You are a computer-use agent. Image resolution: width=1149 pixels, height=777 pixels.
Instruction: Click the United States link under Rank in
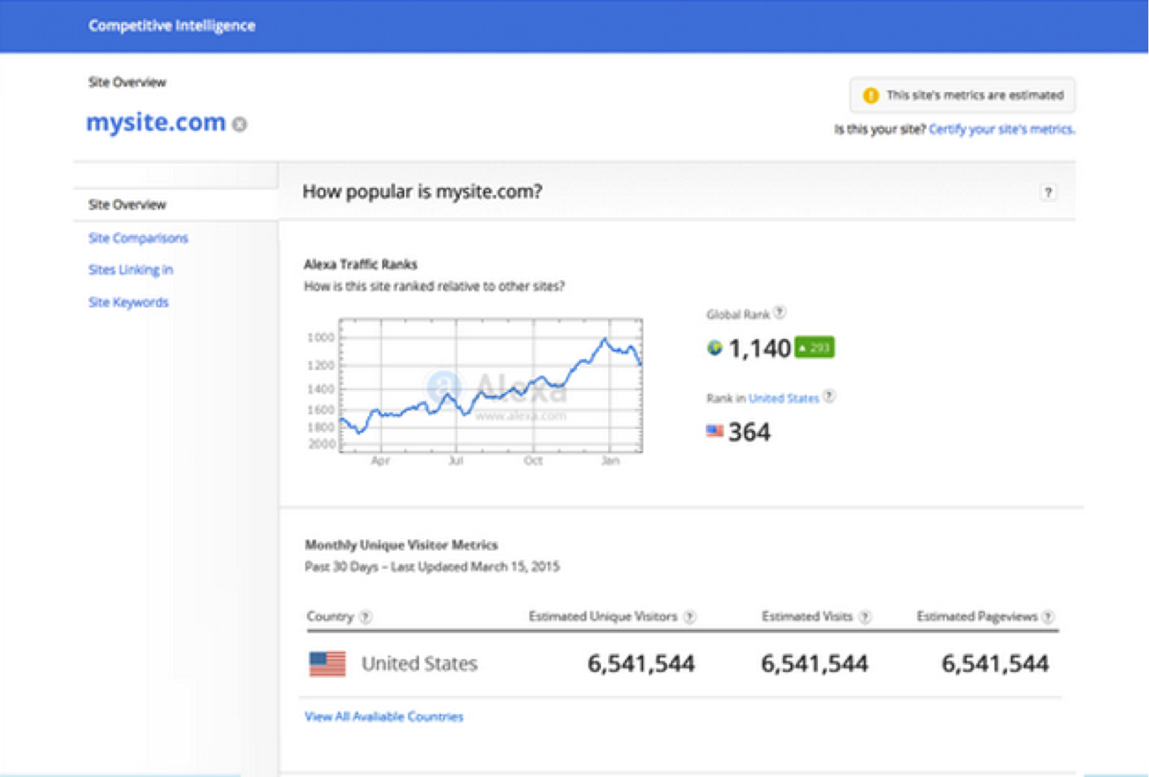click(784, 398)
